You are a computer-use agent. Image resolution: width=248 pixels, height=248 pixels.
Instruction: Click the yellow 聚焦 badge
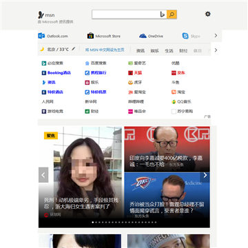[x=51, y=136]
